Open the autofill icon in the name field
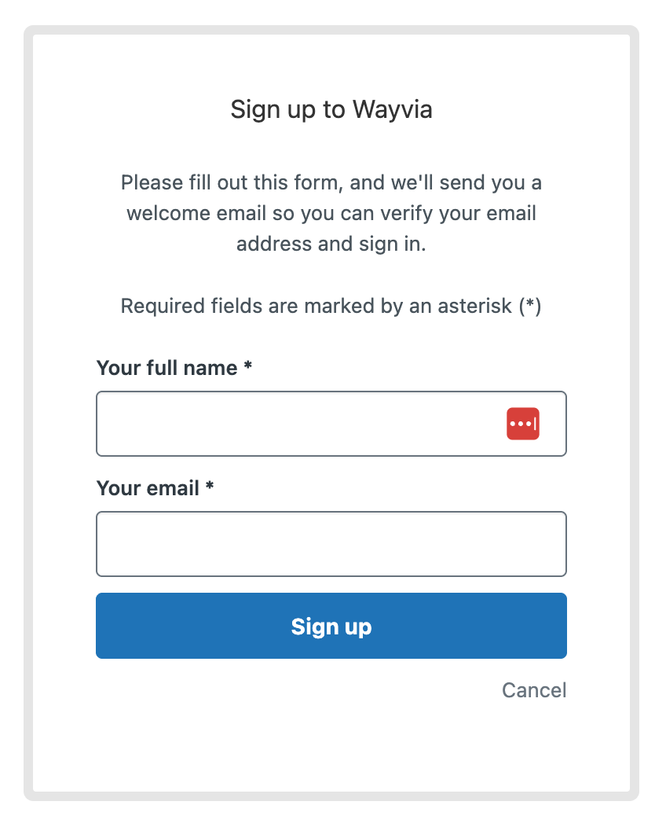Image resolution: width=666 pixels, height=838 pixels. (x=523, y=424)
